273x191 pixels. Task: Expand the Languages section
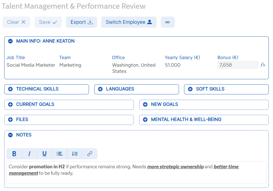point(100,89)
